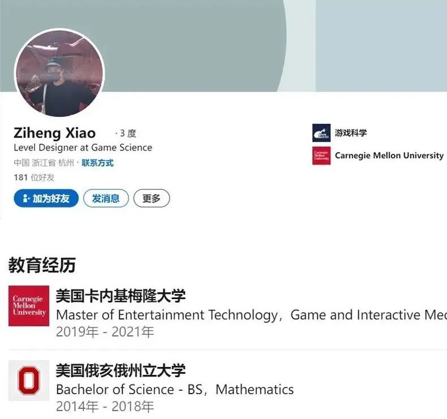Screen dimensions: 447x419
Task: Click the Ziheng Xiao profile name
Action: pos(54,133)
